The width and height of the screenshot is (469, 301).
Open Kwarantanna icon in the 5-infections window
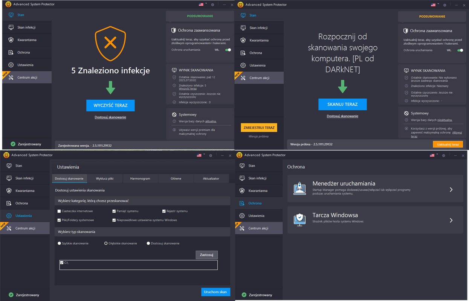(x=11, y=40)
